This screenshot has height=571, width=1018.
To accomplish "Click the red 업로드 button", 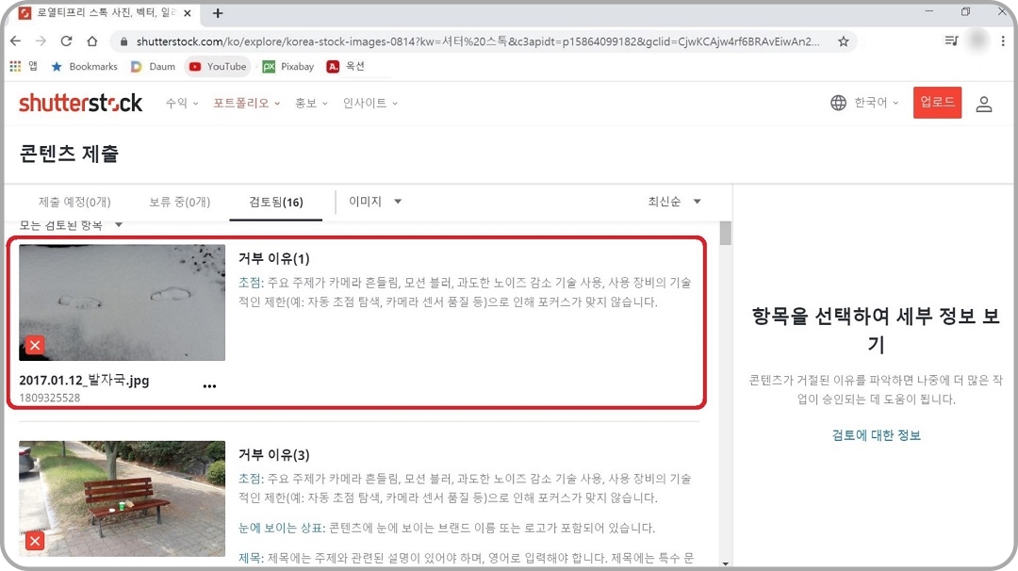I will click(x=936, y=103).
